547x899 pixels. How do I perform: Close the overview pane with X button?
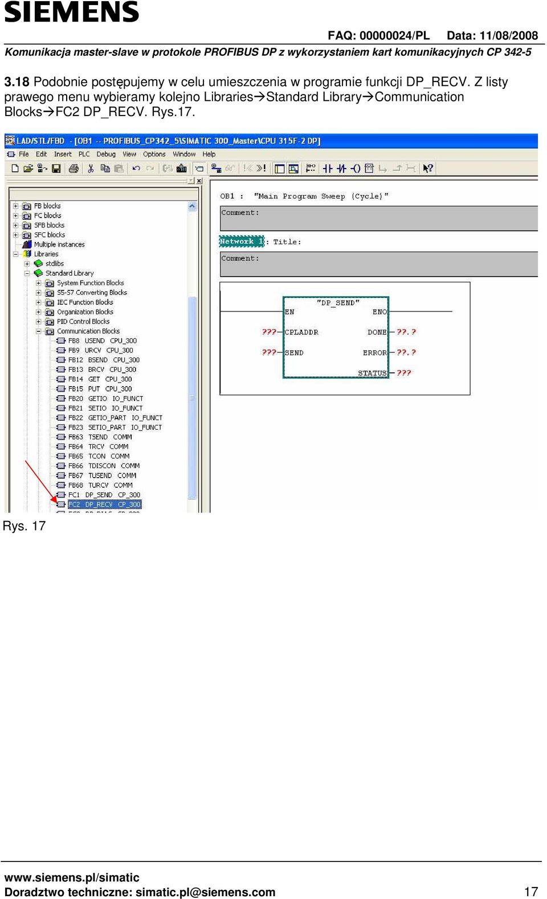tap(199, 180)
